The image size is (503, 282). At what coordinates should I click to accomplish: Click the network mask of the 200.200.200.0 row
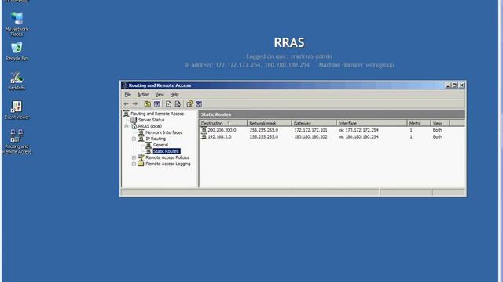[x=264, y=130]
